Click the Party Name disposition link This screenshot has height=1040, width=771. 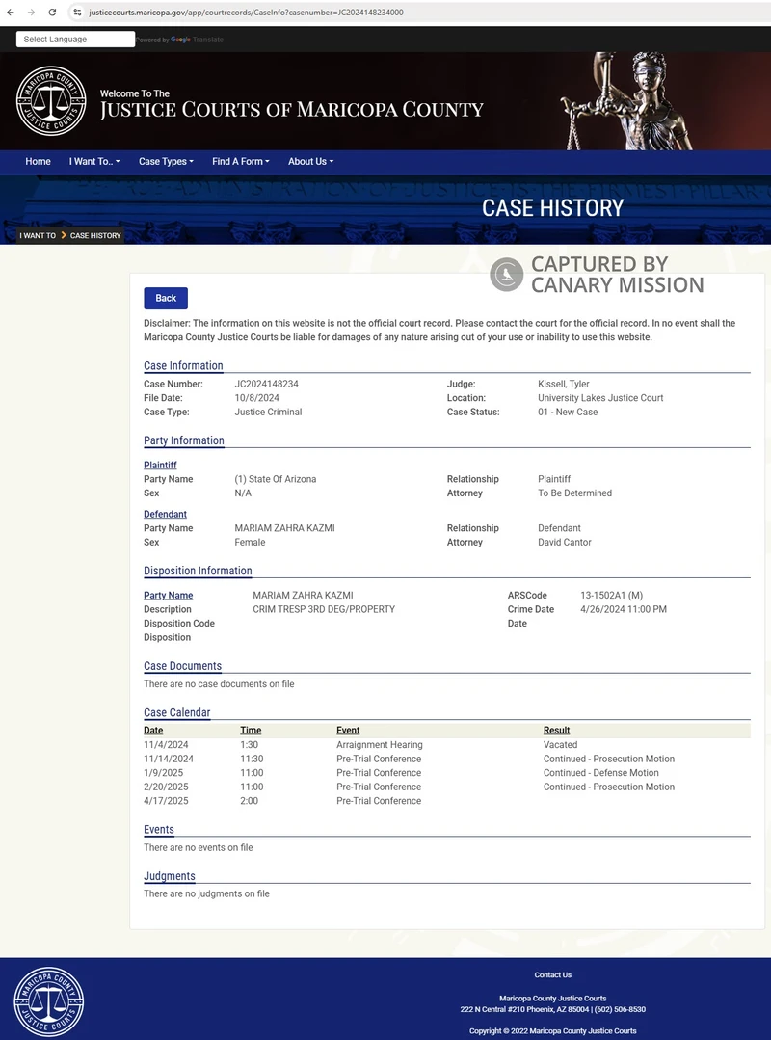169,595
